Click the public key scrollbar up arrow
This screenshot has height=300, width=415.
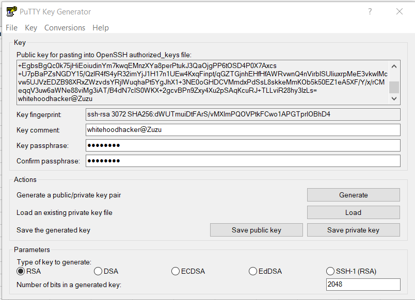point(394,66)
